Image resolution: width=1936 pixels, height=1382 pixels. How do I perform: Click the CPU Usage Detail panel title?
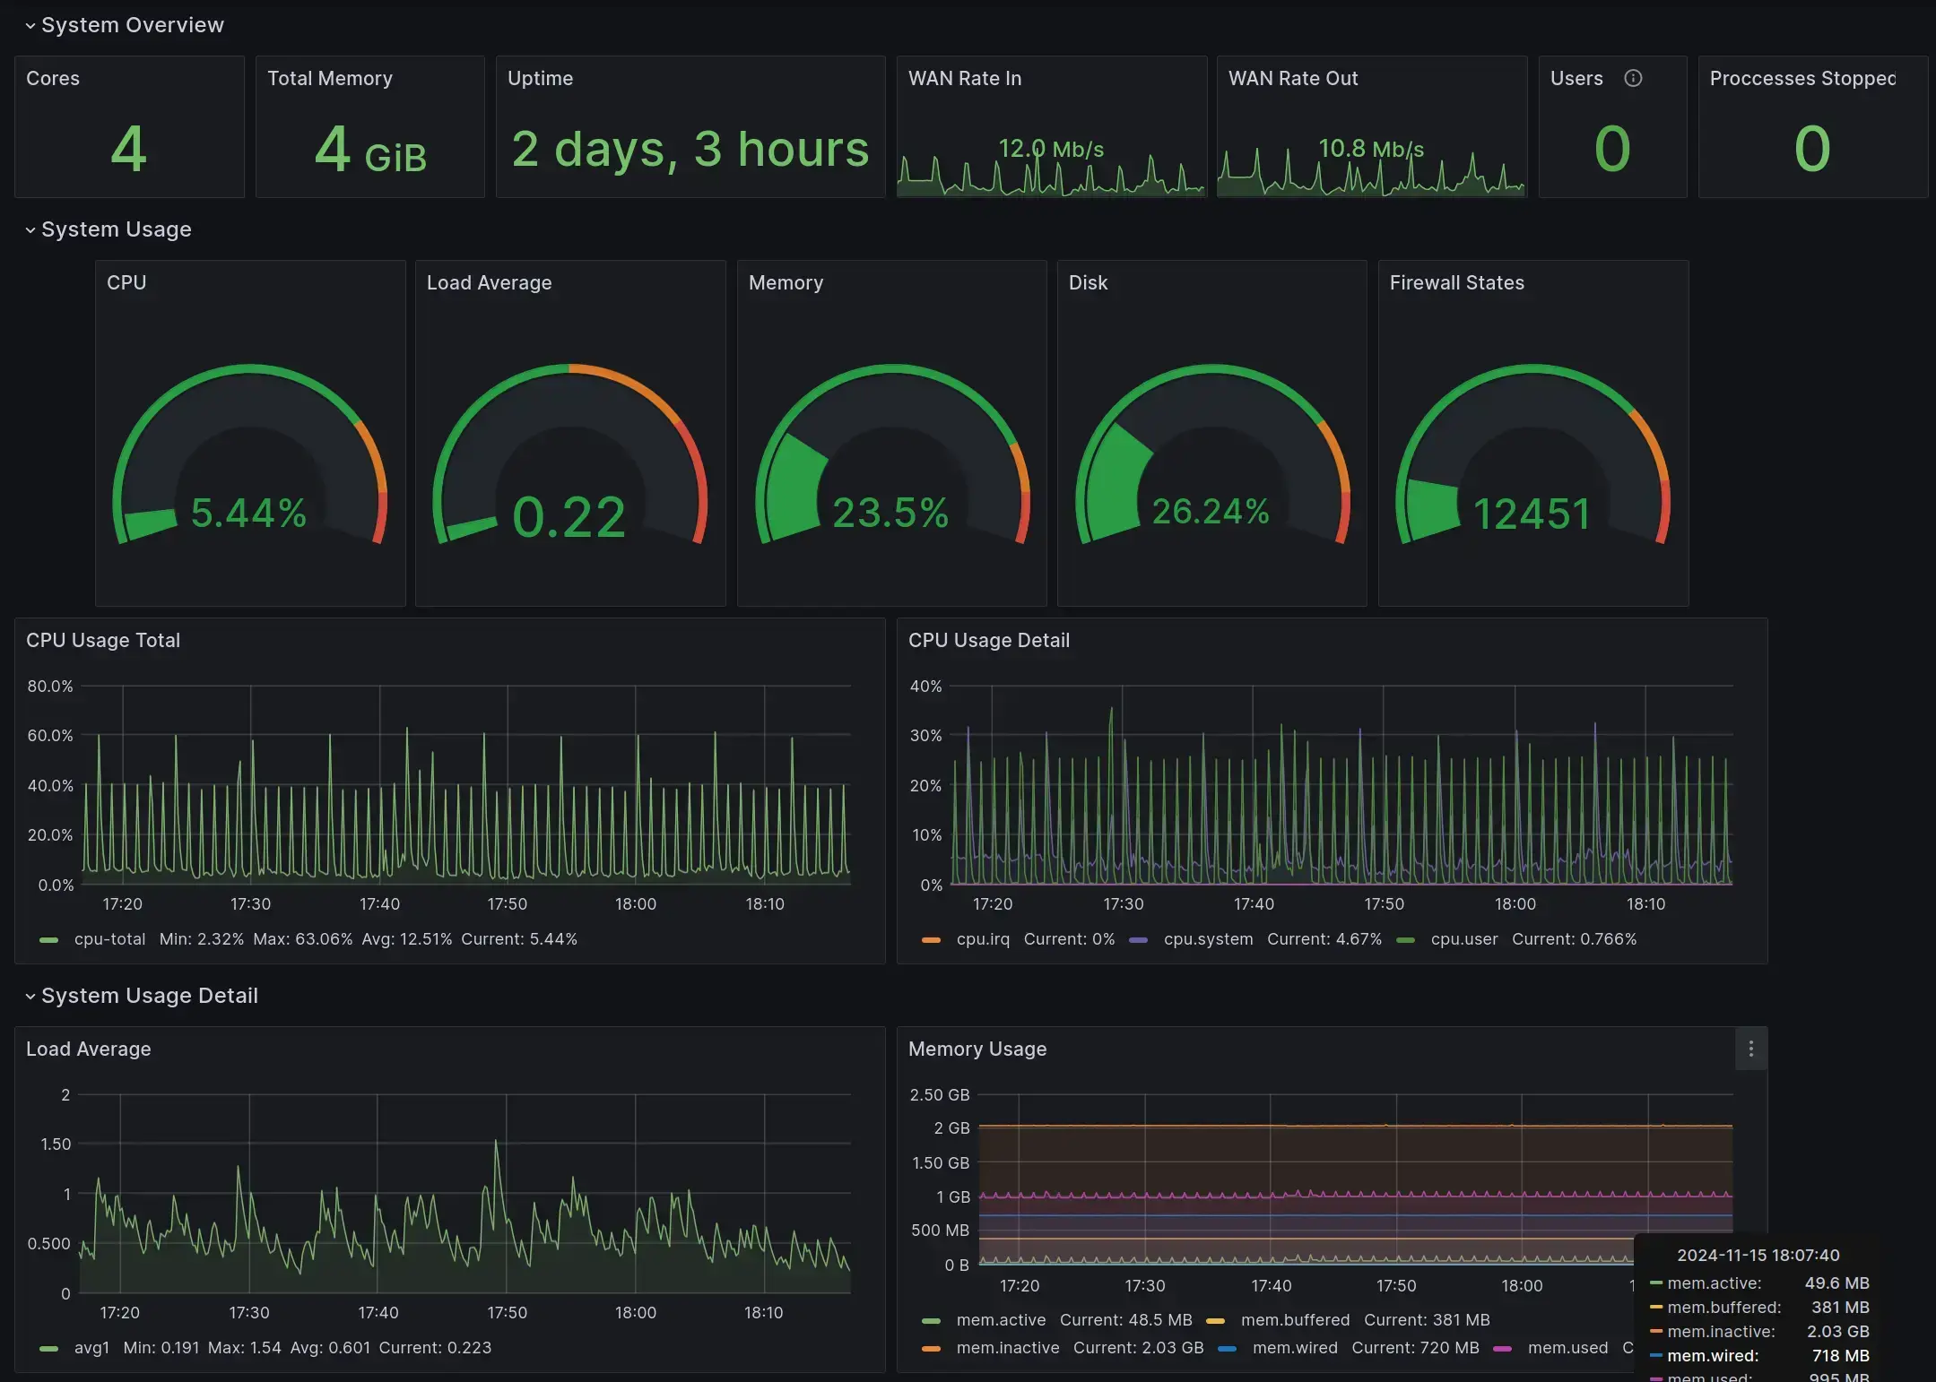[988, 641]
